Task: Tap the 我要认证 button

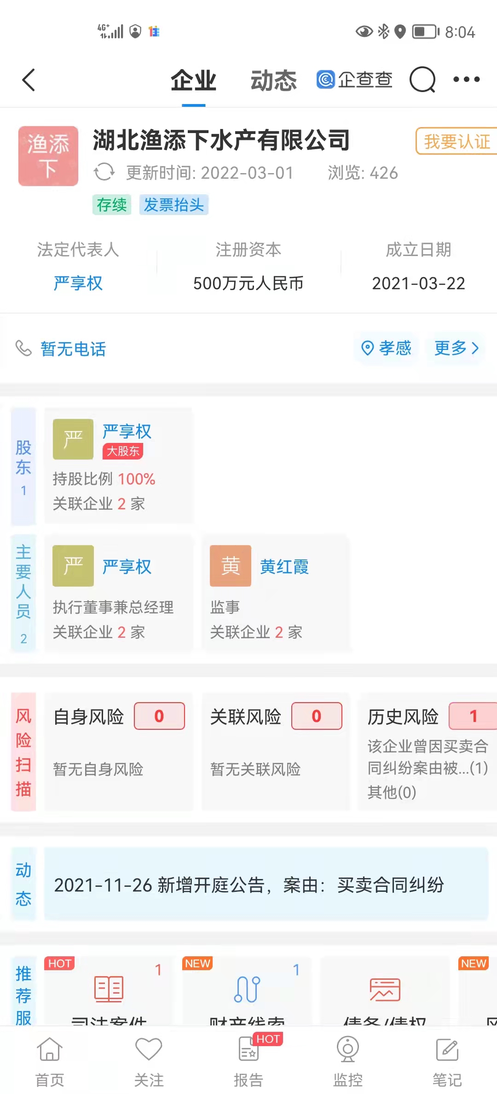Action: pos(457,141)
